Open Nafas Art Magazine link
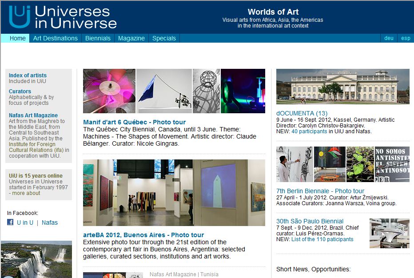Image resolution: width=414 pixels, height=278 pixels. tap(33, 115)
